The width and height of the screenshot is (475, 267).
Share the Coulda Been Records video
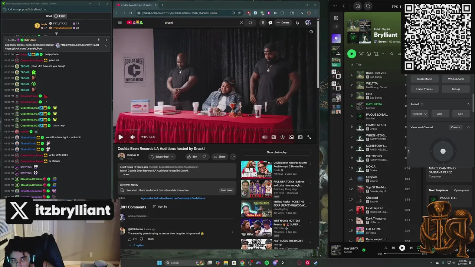tap(219, 156)
